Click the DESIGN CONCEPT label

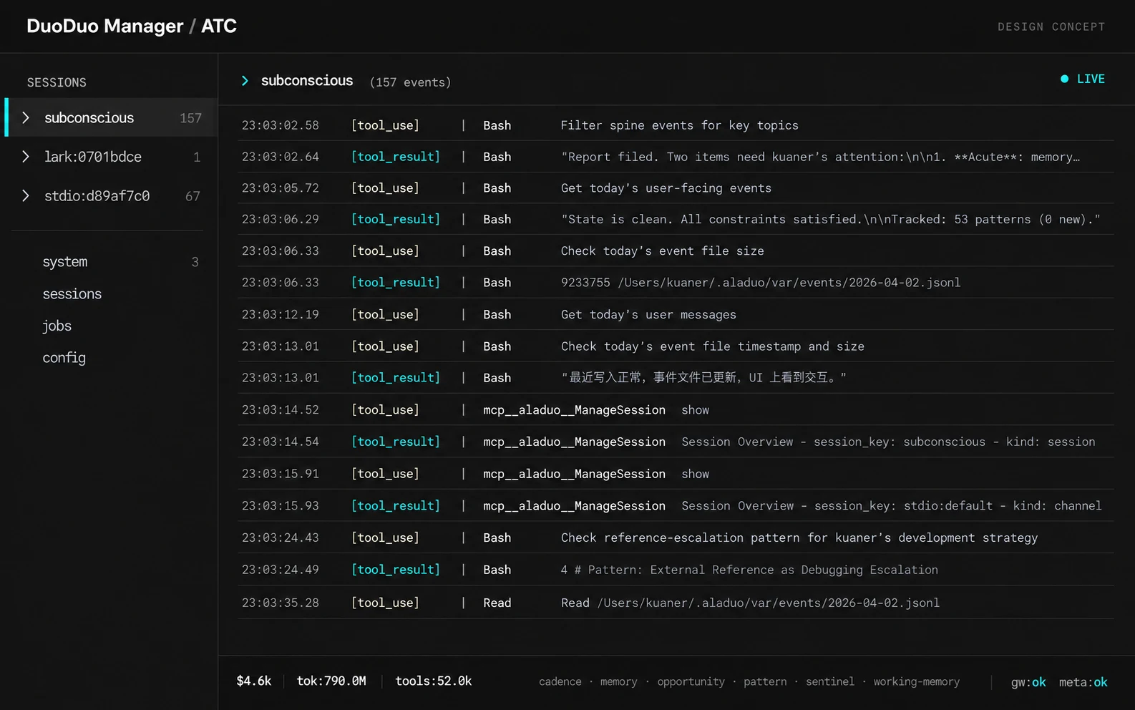(x=1051, y=26)
